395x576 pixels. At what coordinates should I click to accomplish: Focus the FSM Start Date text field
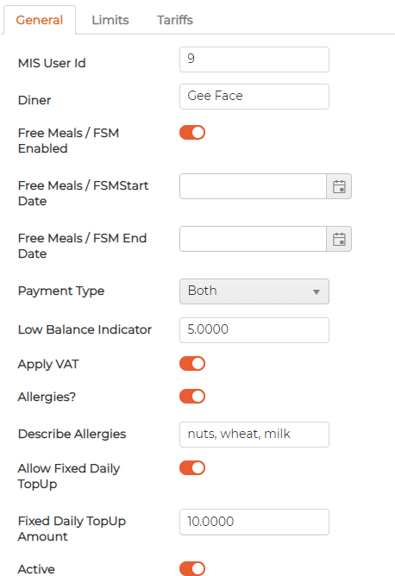[x=253, y=186]
